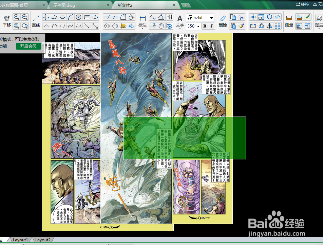
Task: Select the spline curve tool
Action: [x=71, y=26]
